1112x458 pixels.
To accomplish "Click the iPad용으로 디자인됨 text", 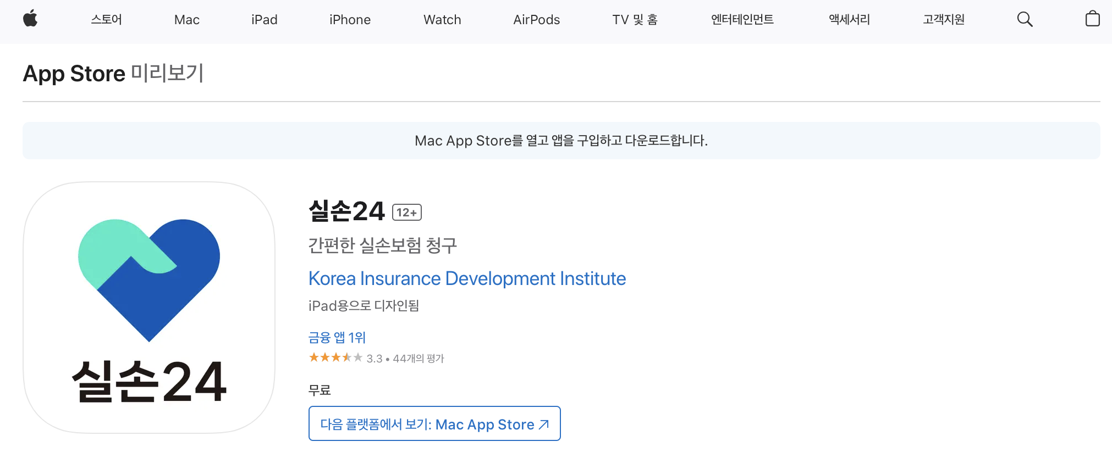I will click(x=364, y=305).
